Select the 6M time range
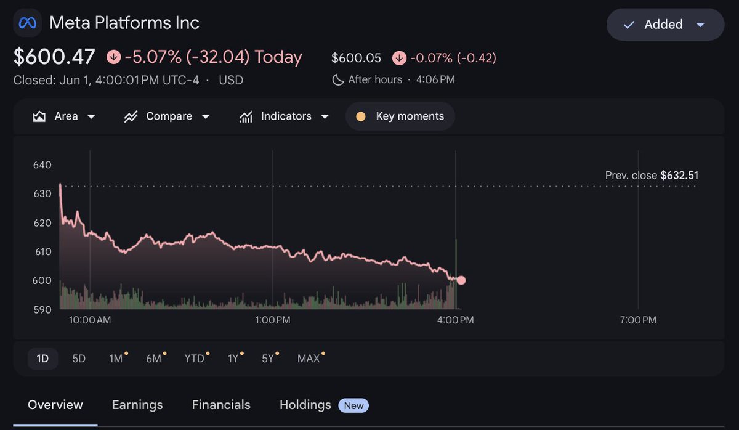Screen dimensions: 739x430 (154, 359)
